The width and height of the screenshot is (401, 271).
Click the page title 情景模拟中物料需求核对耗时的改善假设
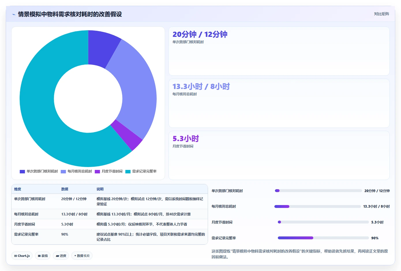70,14
